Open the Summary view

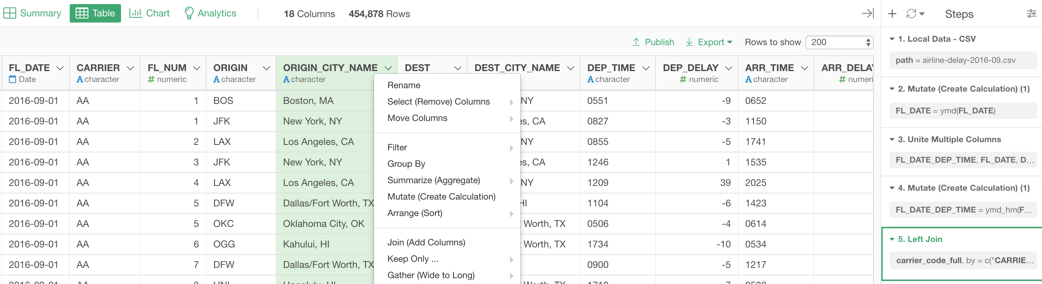click(x=32, y=13)
